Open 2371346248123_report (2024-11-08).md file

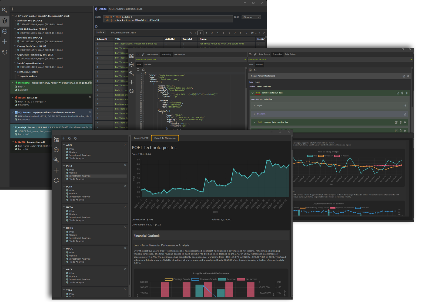click(x=41, y=42)
